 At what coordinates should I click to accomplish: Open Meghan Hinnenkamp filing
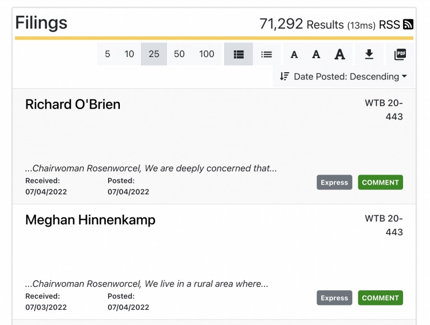click(x=90, y=220)
